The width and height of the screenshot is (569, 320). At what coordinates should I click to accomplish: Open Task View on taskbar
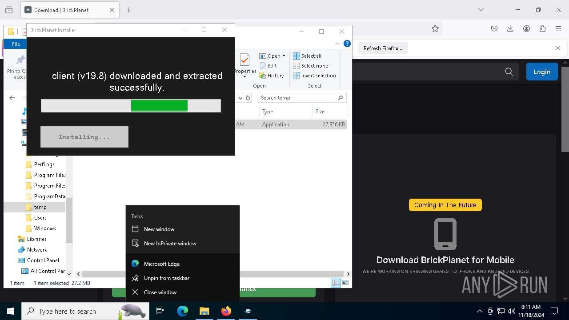(x=160, y=311)
